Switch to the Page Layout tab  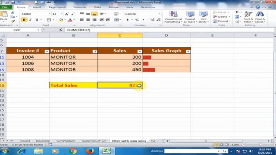pos(57,7)
